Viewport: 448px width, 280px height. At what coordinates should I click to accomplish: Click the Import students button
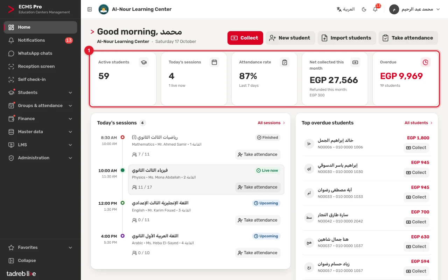tap(347, 38)
